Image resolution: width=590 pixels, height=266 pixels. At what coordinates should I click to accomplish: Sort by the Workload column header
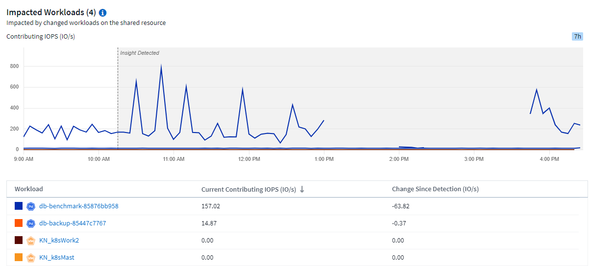coord(29,189)
